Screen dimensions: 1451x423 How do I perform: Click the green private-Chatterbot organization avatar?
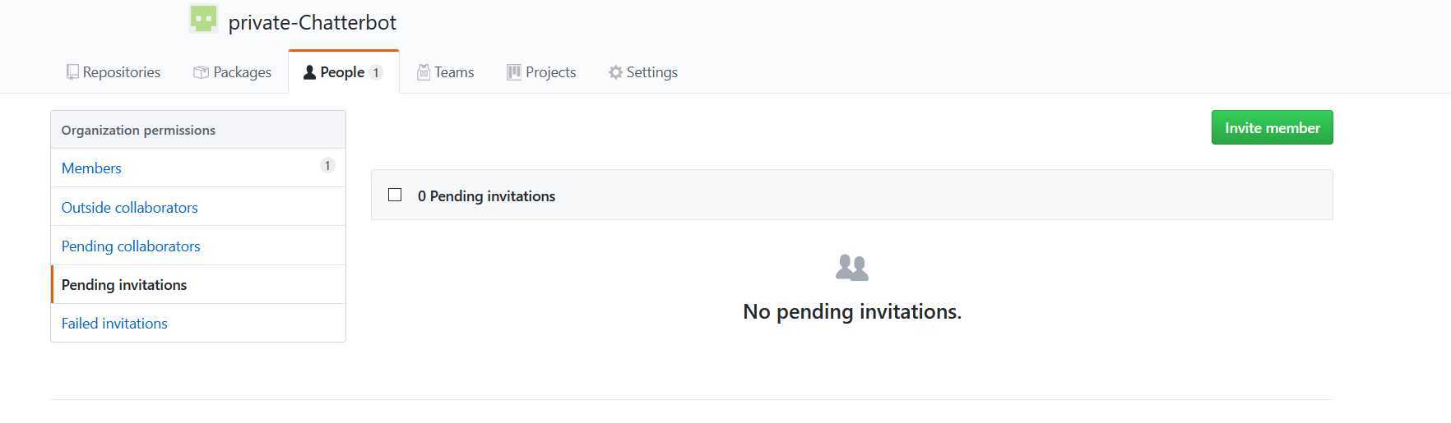[x=203, y=19]
